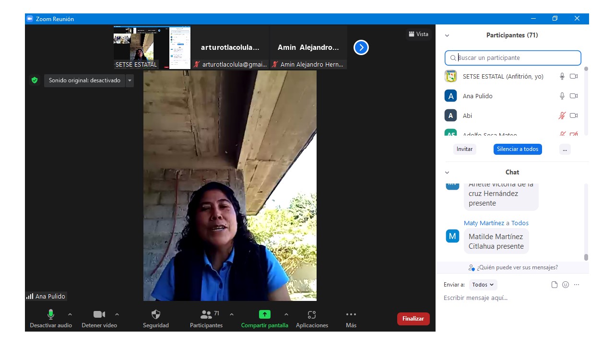This screenshot has width=614, height=345.
Task: Mute Ana Pulido's microphone in list
Action: 562,96
